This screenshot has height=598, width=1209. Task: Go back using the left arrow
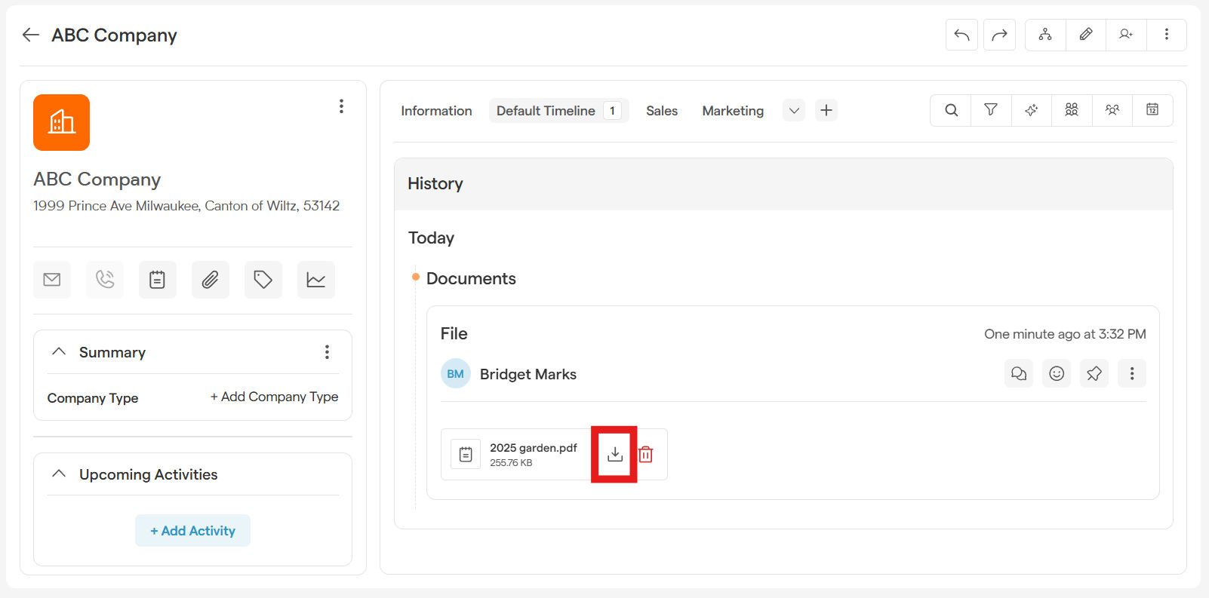pyautogui.click(x=31, y=35)
